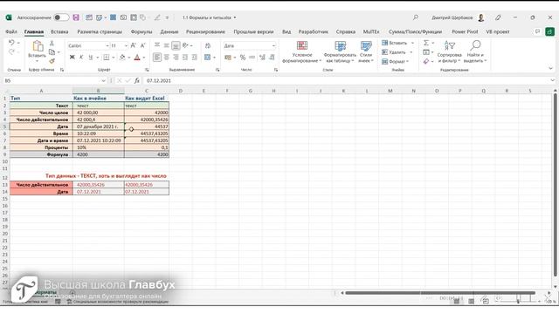559x314 pixels.
Task: Toggle Align right horizontal alignment
Action: coord(176,58)
